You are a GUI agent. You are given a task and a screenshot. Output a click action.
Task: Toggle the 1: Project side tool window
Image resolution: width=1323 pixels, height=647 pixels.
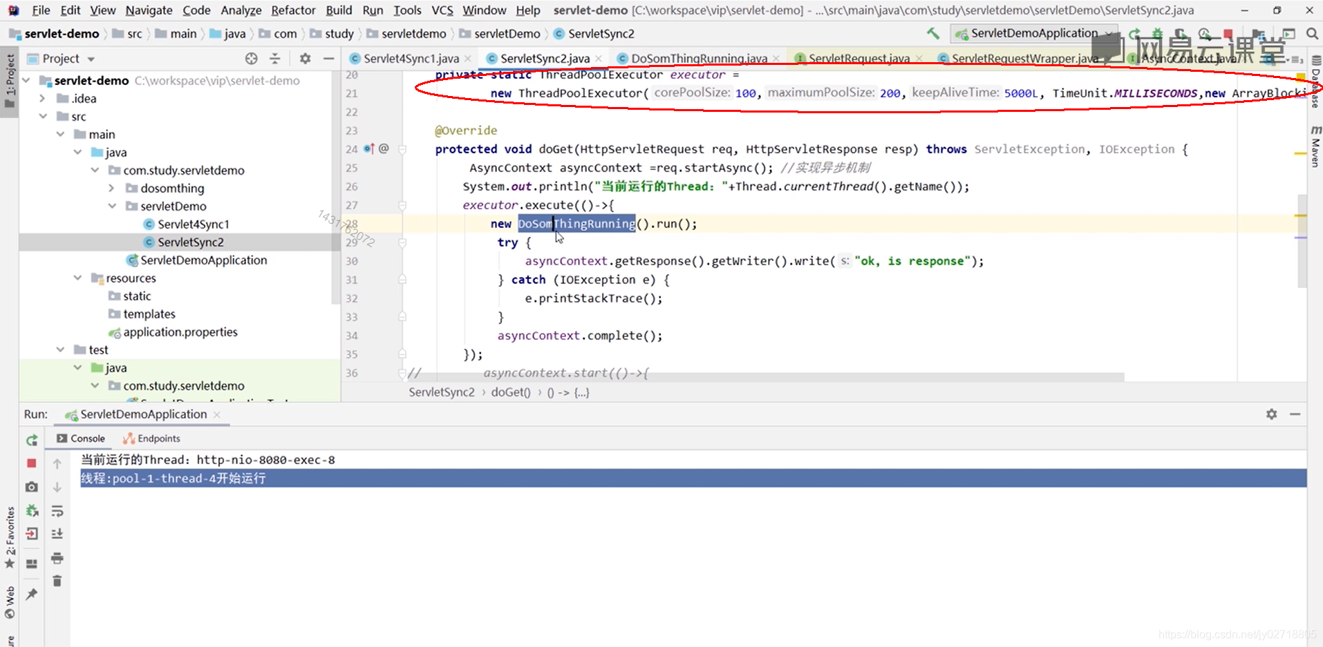[x=10, y=81]
